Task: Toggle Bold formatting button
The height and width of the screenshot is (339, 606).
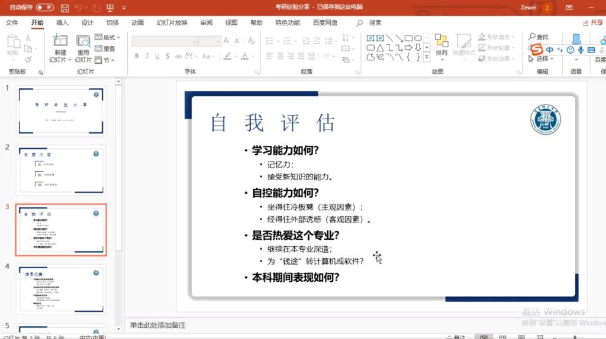Action: coord(137,56)
